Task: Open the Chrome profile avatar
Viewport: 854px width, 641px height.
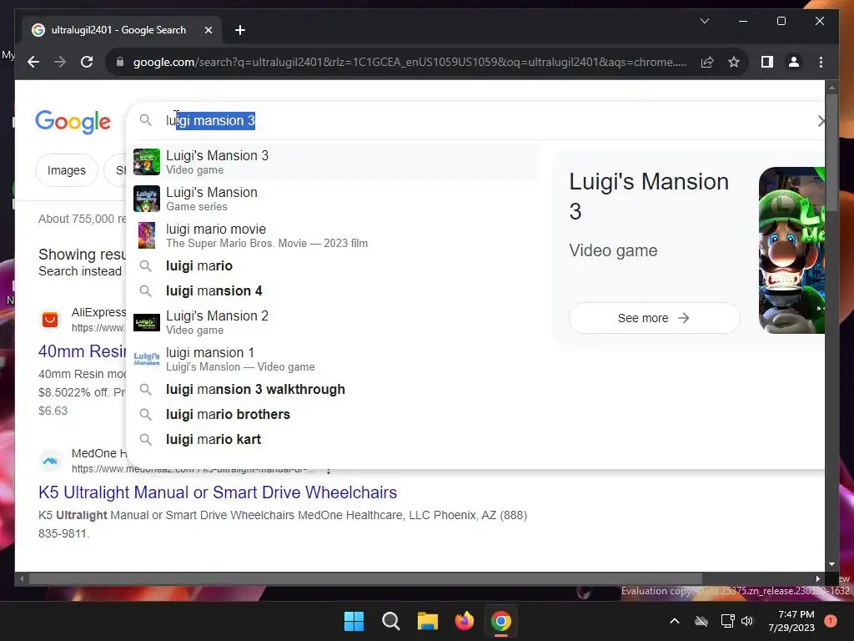Action: (794, 62)
